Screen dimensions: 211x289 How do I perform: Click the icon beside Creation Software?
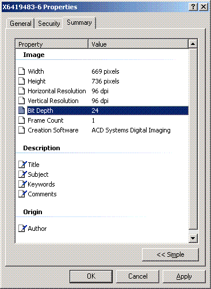(22, 130)
